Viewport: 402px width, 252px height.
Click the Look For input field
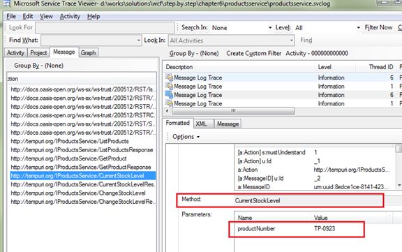(x=105, y=27)
